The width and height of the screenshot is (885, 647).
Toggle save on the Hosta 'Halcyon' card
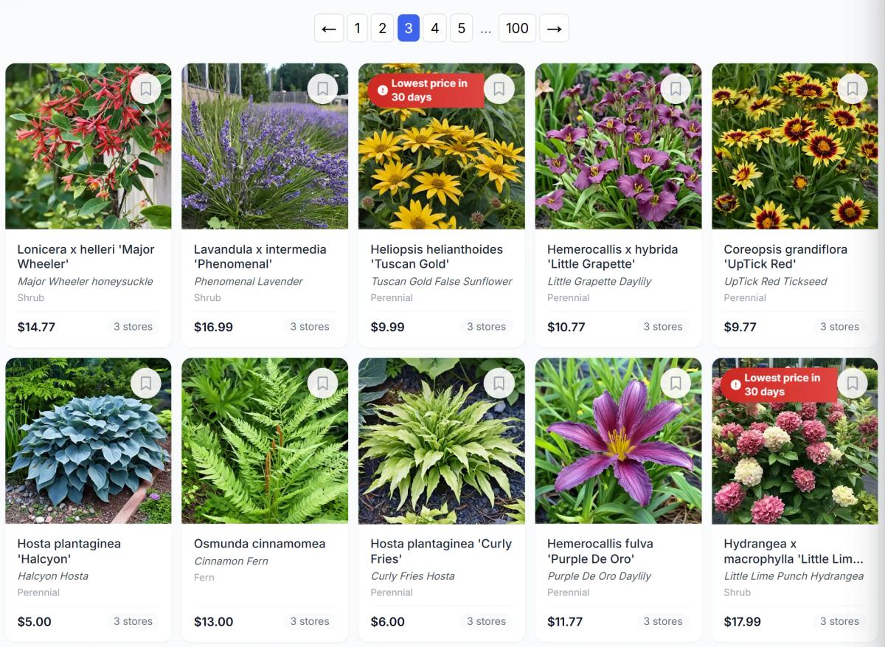pyautogui.click(x=145, y=383)
